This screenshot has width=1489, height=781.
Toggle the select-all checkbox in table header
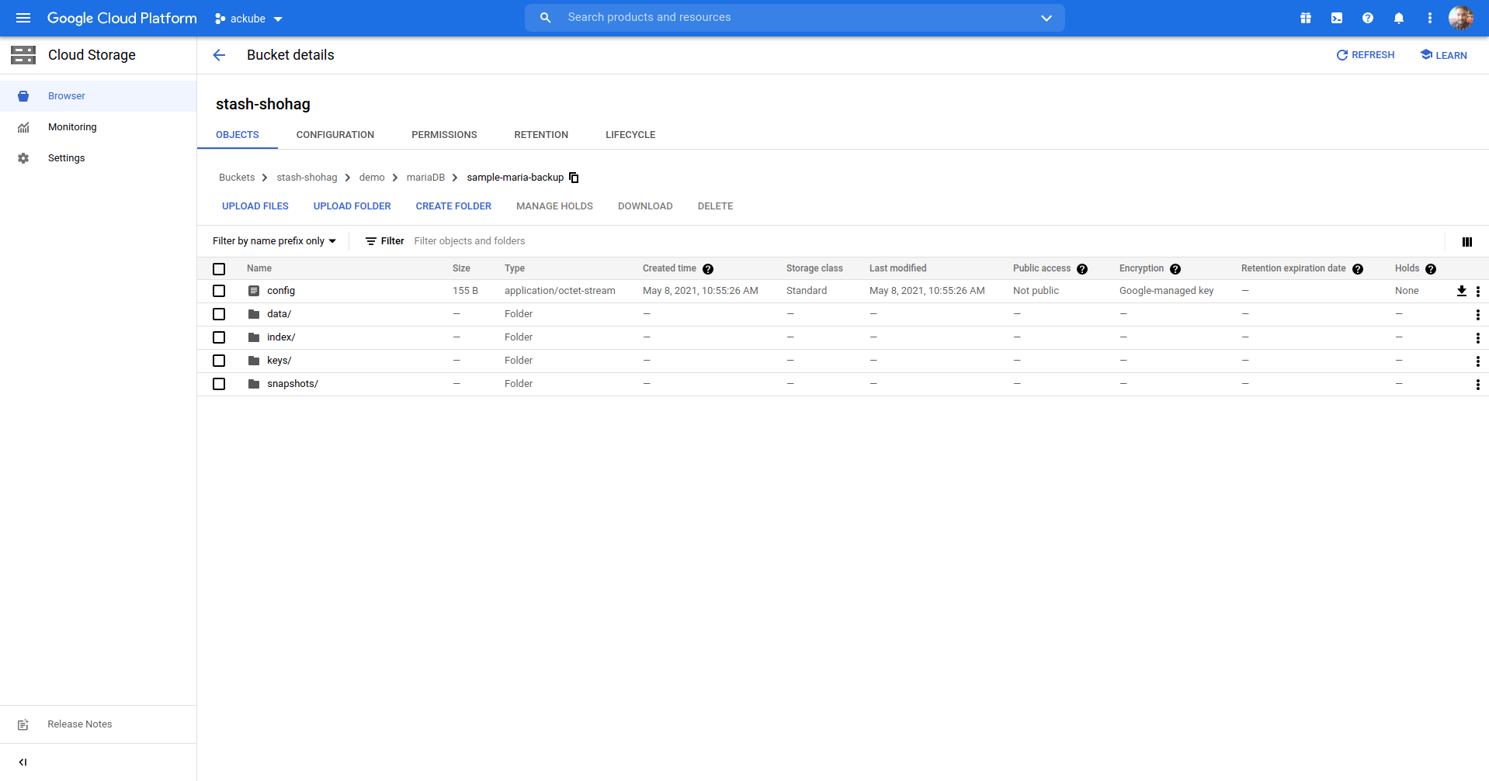[x=219, y=269]
